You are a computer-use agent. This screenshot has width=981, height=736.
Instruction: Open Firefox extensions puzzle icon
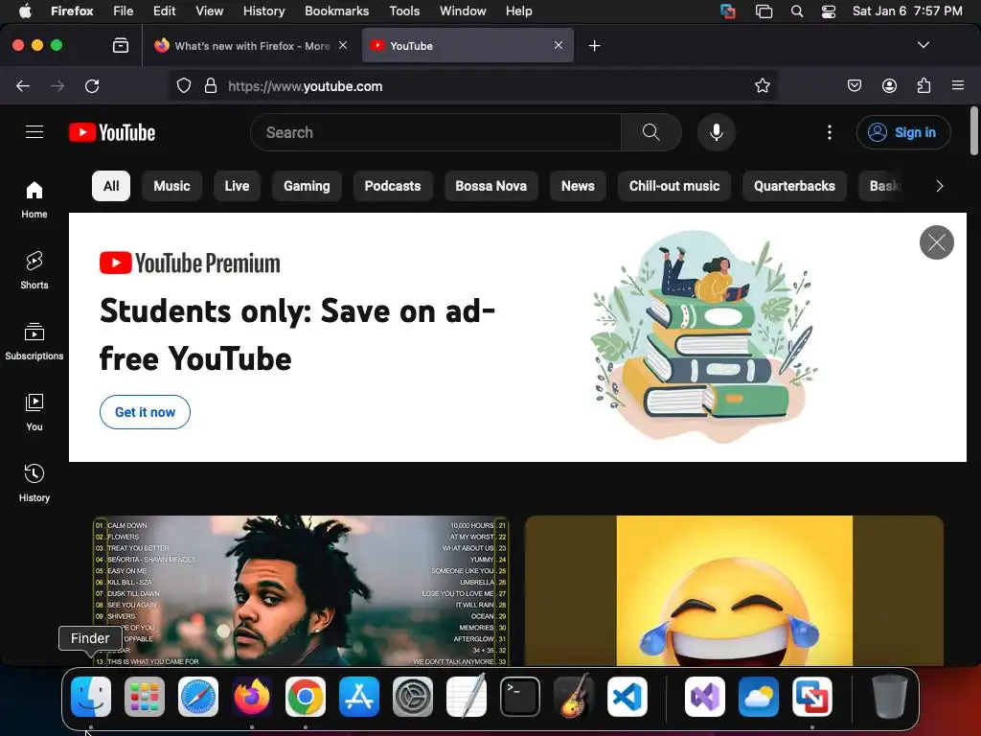coord(924,85)
